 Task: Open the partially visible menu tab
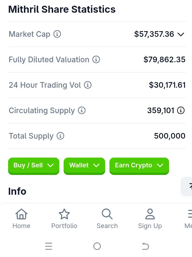[189, 219]
